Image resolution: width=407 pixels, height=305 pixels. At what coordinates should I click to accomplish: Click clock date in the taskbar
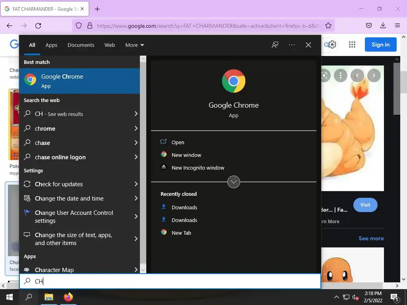pyautogui.click(x=373, y=297)
